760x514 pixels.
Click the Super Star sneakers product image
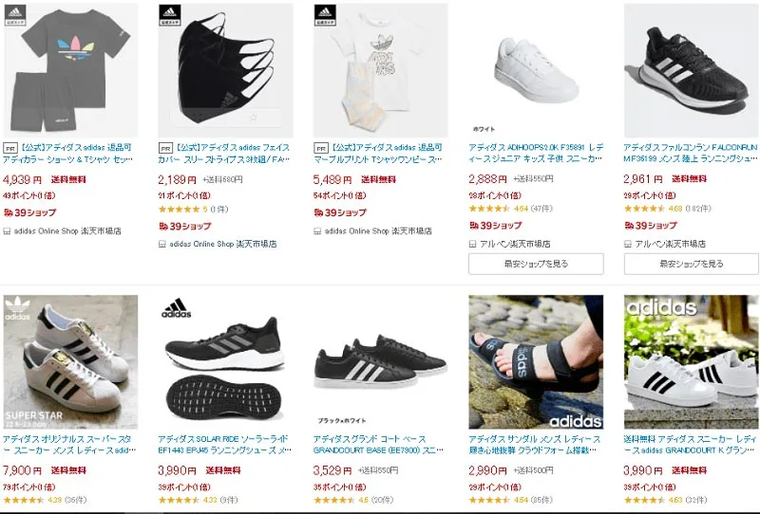coord(69,362)
